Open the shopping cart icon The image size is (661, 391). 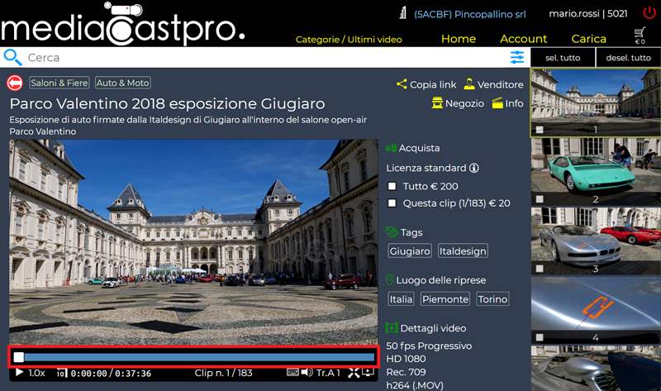point(640,36)
